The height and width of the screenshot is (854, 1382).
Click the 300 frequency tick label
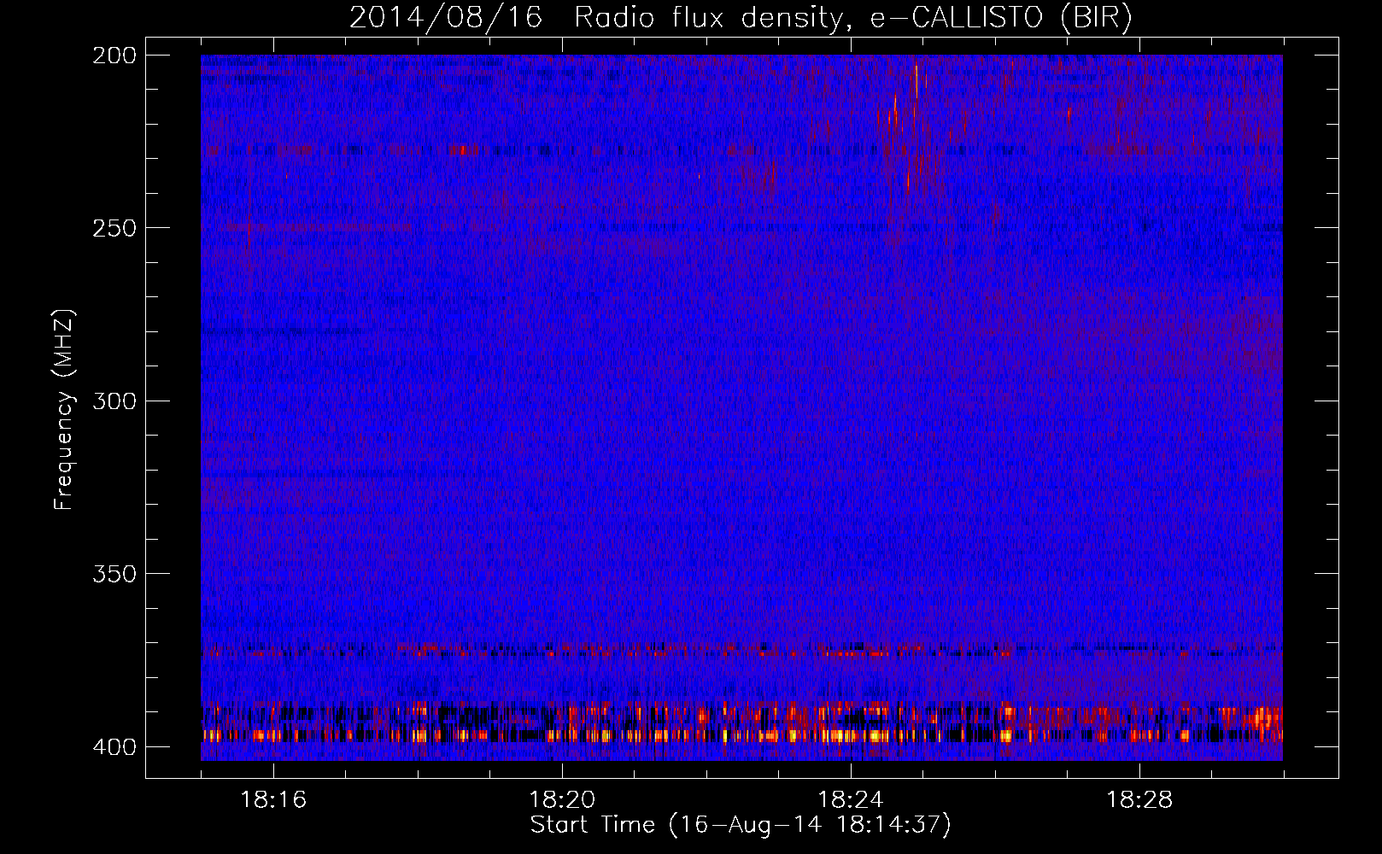(114, 401)
